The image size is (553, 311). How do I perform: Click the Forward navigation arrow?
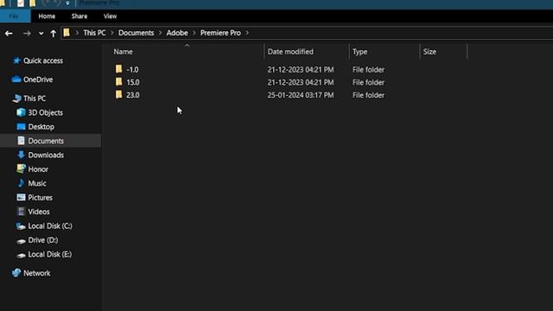(27, 34)
